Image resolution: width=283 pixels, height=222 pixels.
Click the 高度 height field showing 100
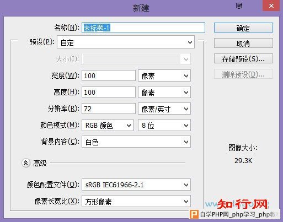pyautogui.click(x=109, y=92)
